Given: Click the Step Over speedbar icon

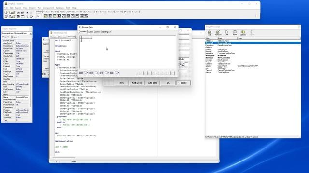Looking at the screenshot, I should pyautogui.click(x=31, y=17).
